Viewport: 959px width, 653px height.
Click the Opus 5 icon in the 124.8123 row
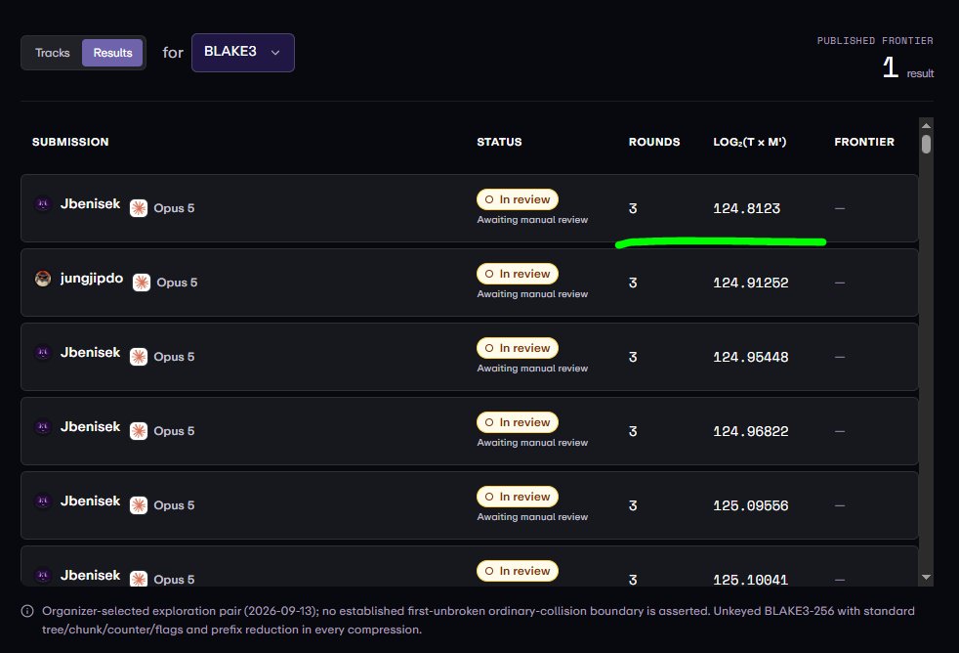coord(139,208)
